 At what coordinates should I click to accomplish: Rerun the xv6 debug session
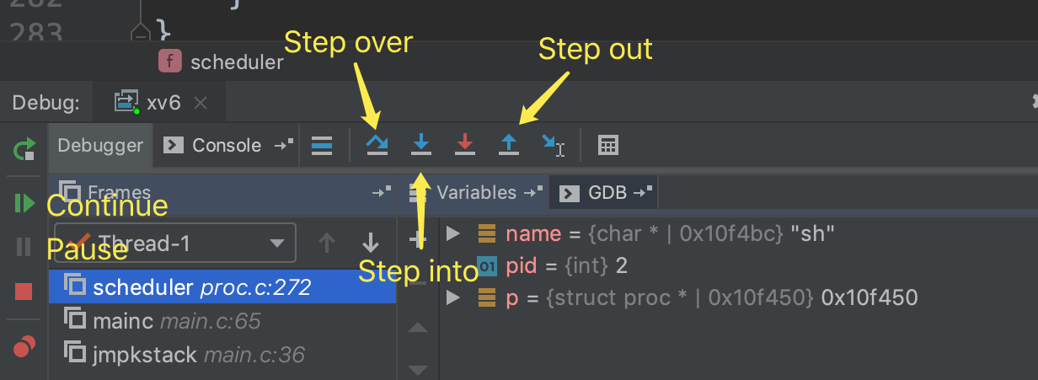click(x=24, y=150)
